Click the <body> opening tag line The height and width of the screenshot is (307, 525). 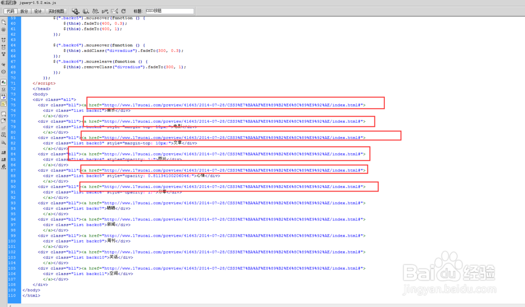(40, 94)
